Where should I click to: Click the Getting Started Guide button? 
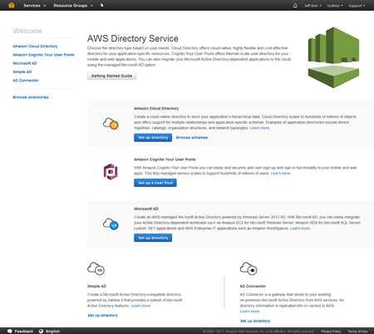tap(111, 76)
